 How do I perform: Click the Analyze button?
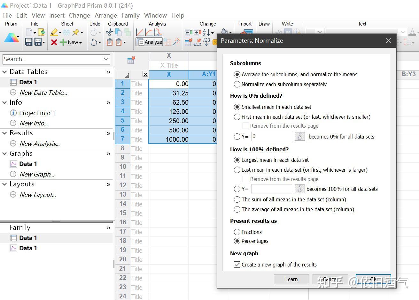tap(149, 42)
